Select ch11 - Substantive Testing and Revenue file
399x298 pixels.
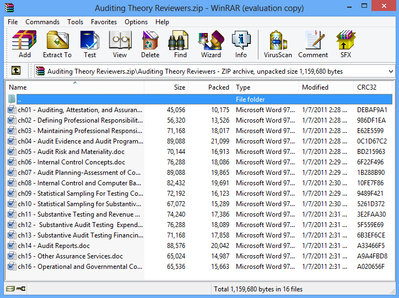79,214
